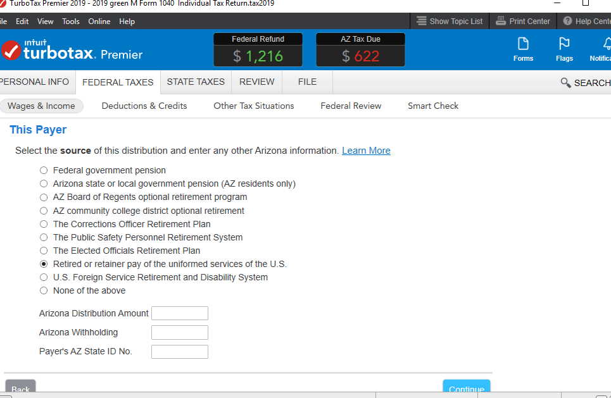Open the Deductions & Credits subsection
Image resolution: width=611 pixels, height=398 pixels.
144,106
